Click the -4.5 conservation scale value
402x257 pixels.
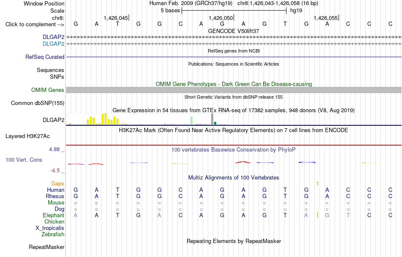(55, 171)
